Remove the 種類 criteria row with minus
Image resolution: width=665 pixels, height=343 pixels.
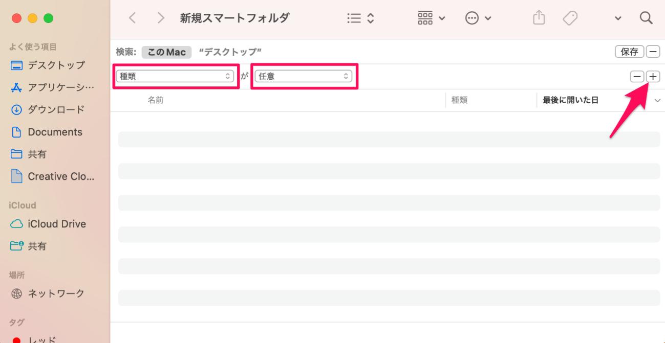[x=637, y=77]
